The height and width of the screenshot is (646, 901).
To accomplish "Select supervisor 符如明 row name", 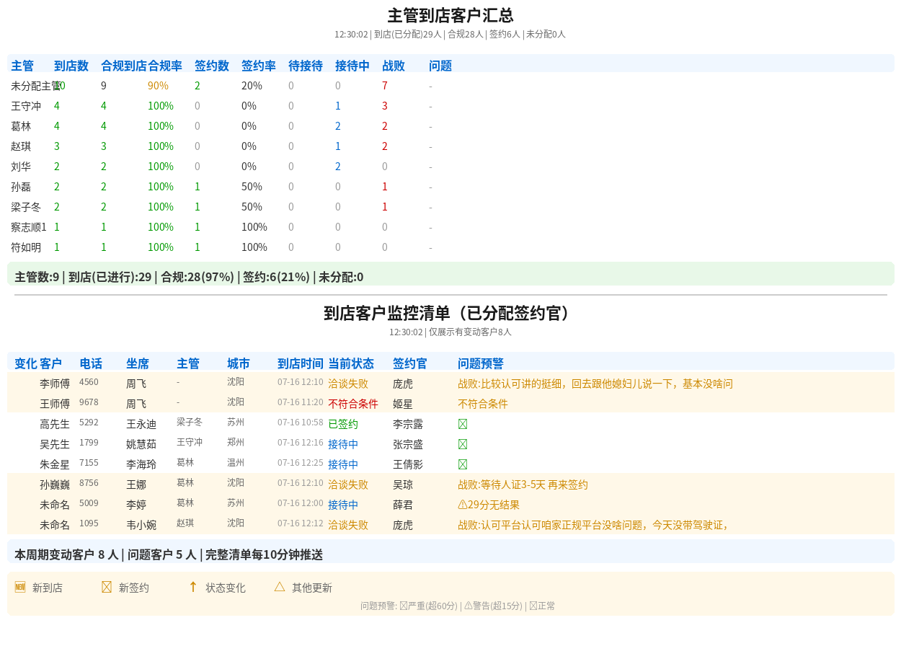I will (26, 247).
